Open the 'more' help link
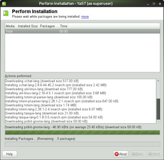 pyautogui.click(x=85, y=16)
